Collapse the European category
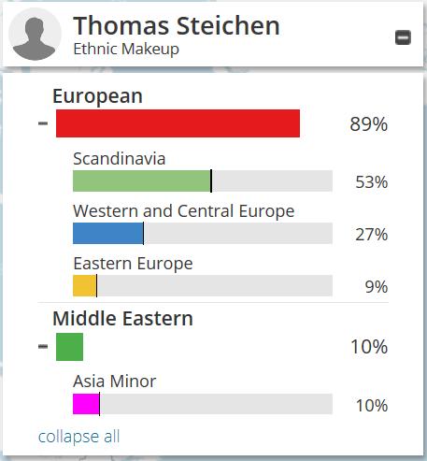This screenshot has height=461, width=427. 43,123
